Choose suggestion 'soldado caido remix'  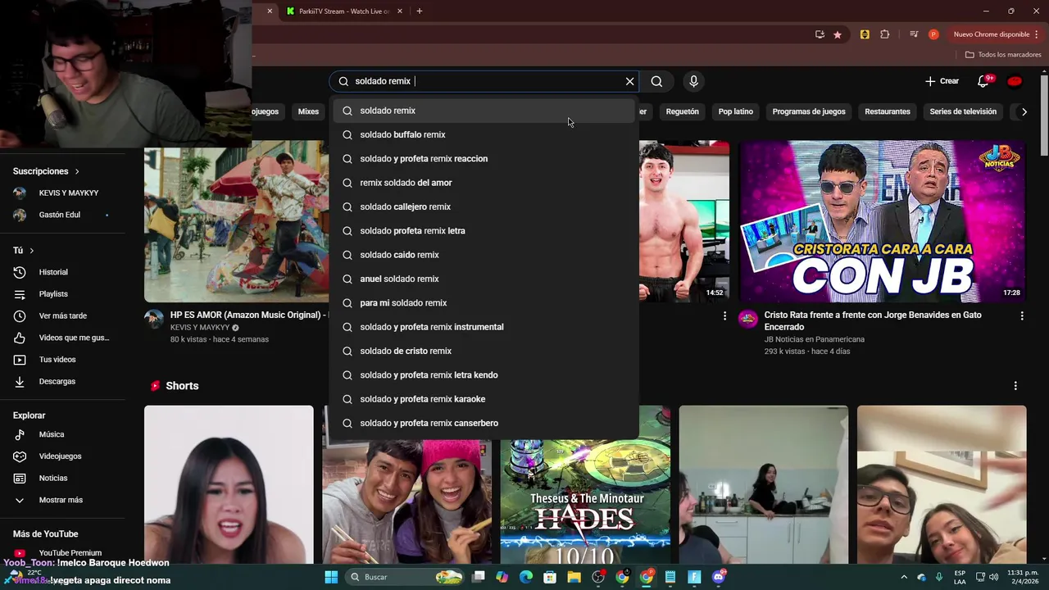484,255
